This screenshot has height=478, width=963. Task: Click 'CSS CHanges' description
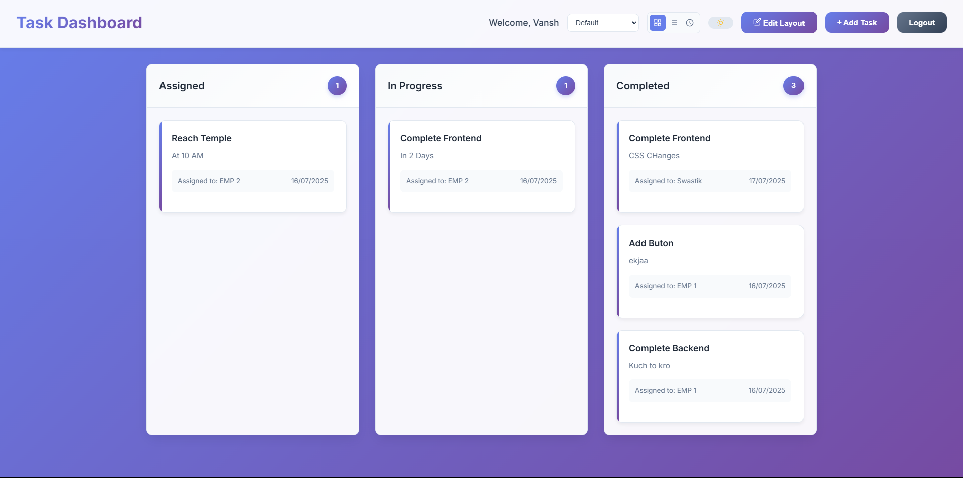(654, 156)
